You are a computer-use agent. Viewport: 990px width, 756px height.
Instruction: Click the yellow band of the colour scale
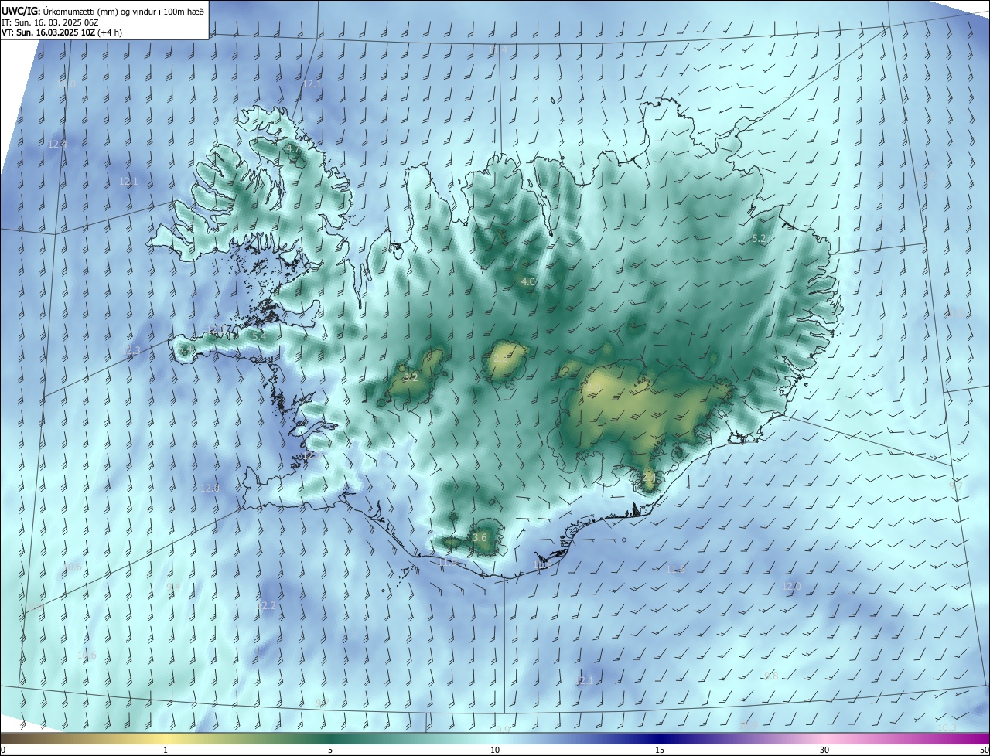166,738
